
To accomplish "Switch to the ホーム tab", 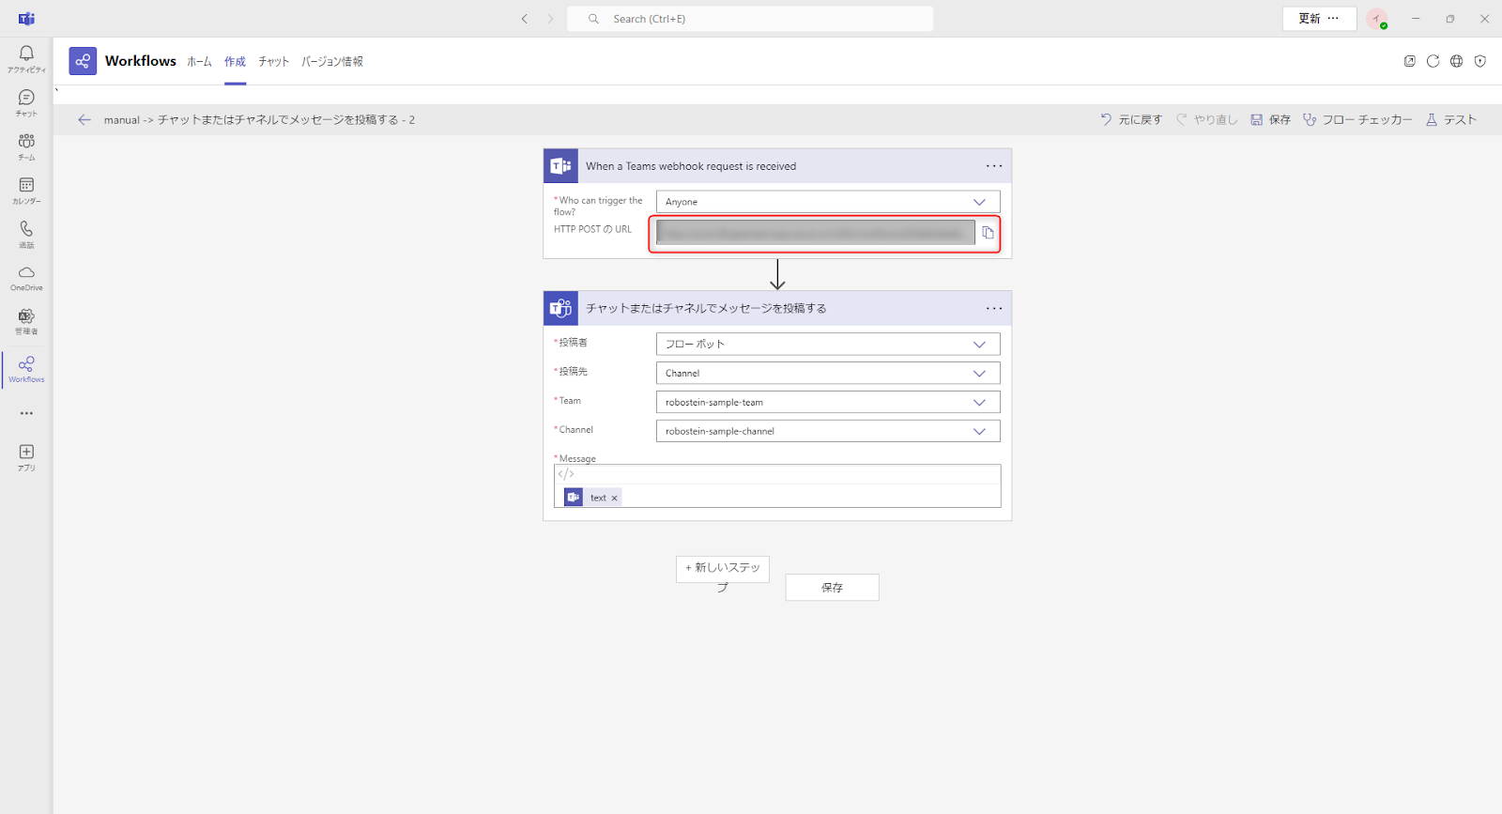I will tap(199, 62).
